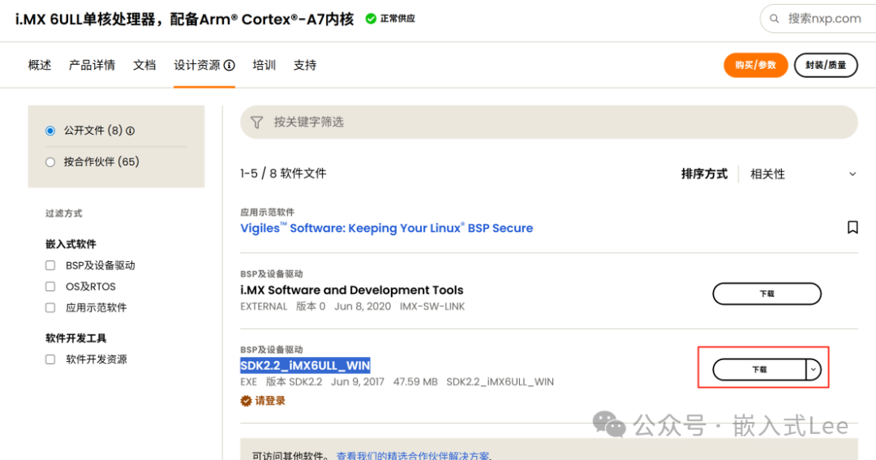Viewport: 876px width, 460px height.
Task: Click the page title i.MX 6ULL单核处理器
Action: click(184, 19)
